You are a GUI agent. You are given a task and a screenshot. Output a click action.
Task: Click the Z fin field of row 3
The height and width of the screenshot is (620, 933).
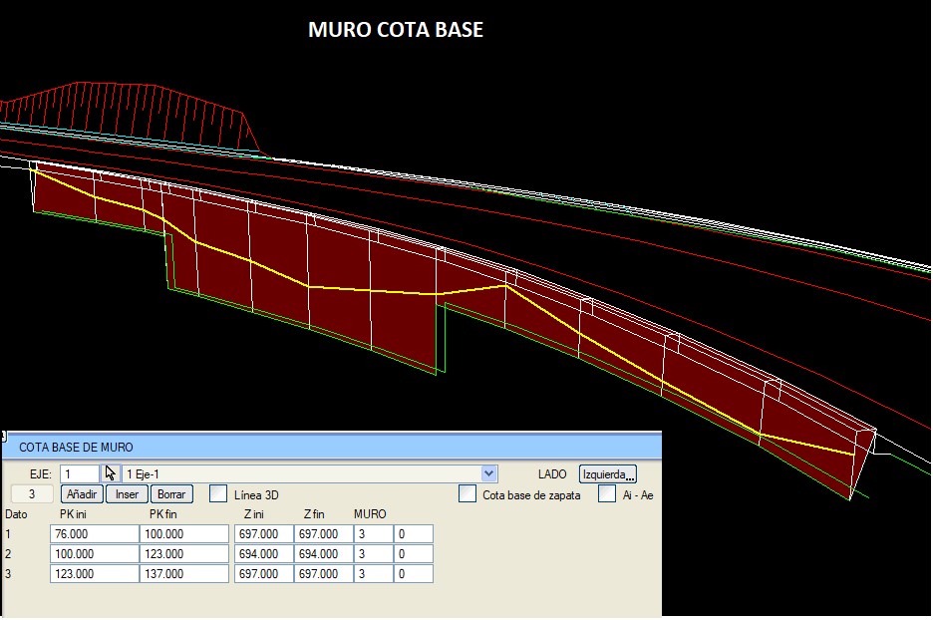[x=324, y=573]
